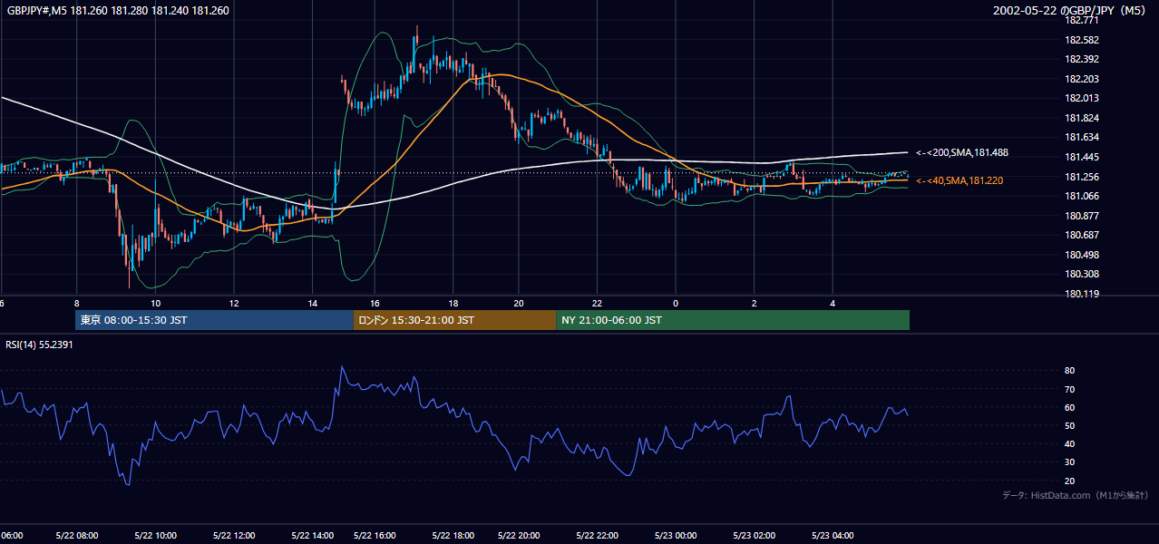Click the 5/22 22:00 date label
Screen dimensions: 1159x544
(x=597, y=536)
